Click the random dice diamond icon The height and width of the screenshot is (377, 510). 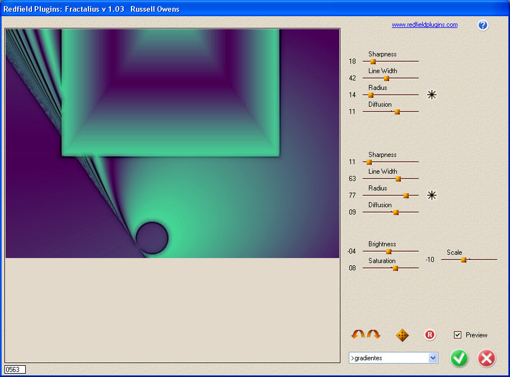click(x=402, y=335)
